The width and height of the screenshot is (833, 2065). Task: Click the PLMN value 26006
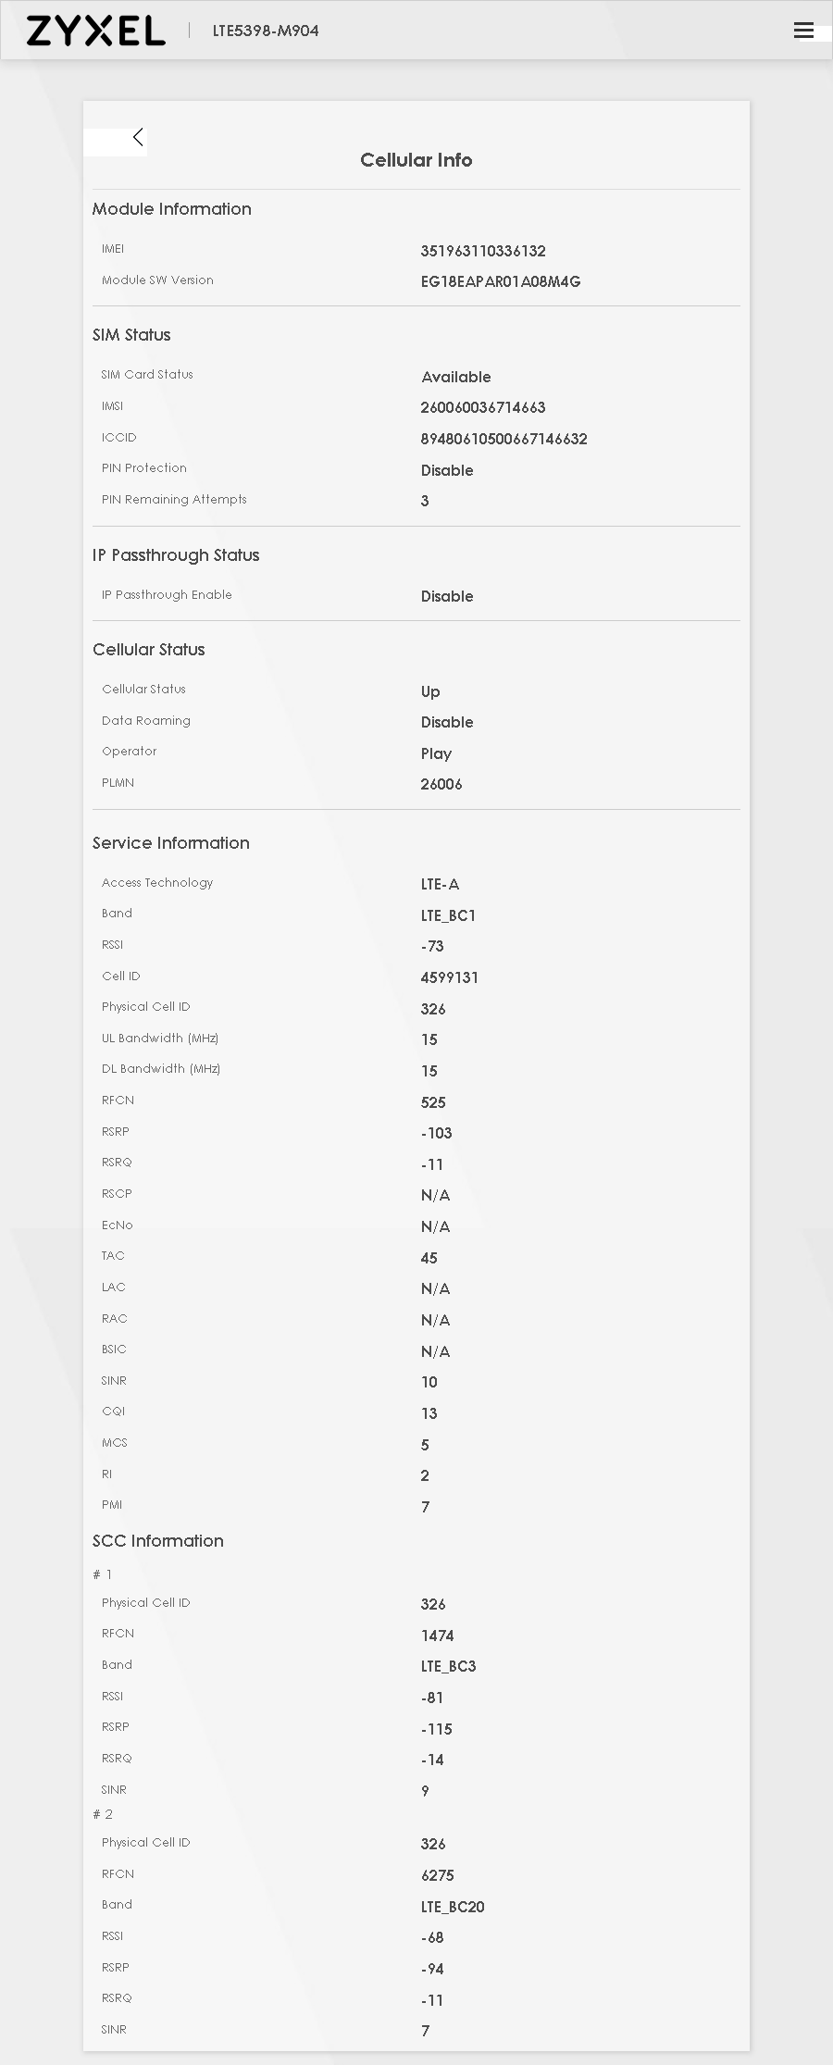tap(441, 784)
